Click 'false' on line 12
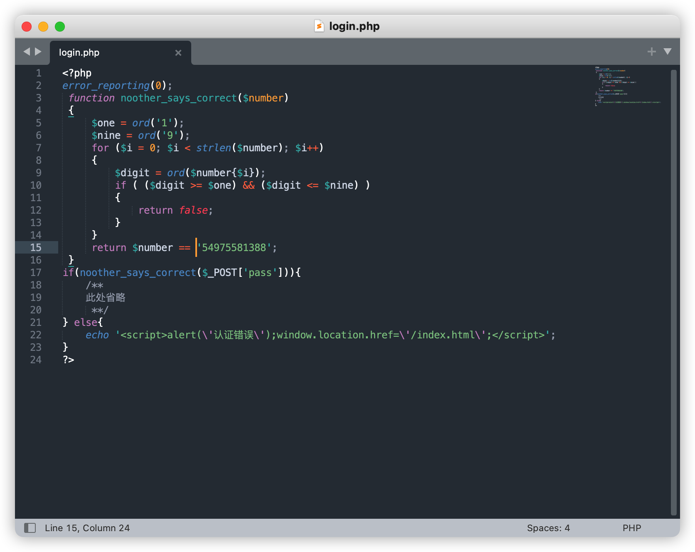Viewport: 695px width, 552px height. coord(193,210)
